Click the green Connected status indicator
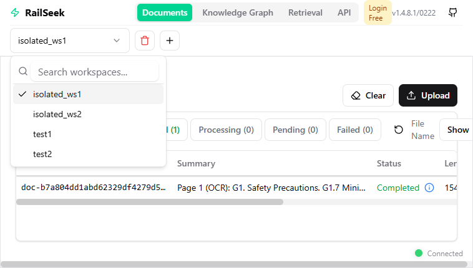This screenshot has width=473, height=268. coord(419,253)
